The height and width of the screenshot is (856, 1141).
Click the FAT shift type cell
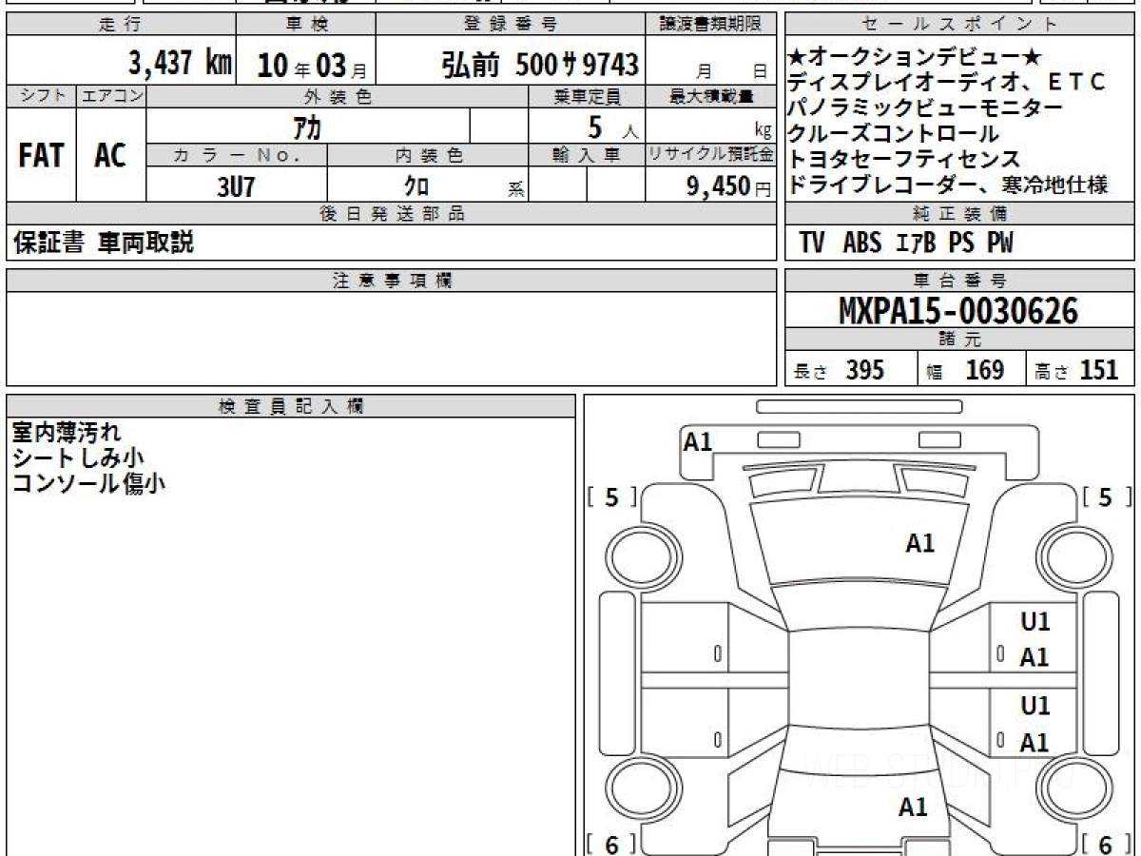click(x=41, y=156)
